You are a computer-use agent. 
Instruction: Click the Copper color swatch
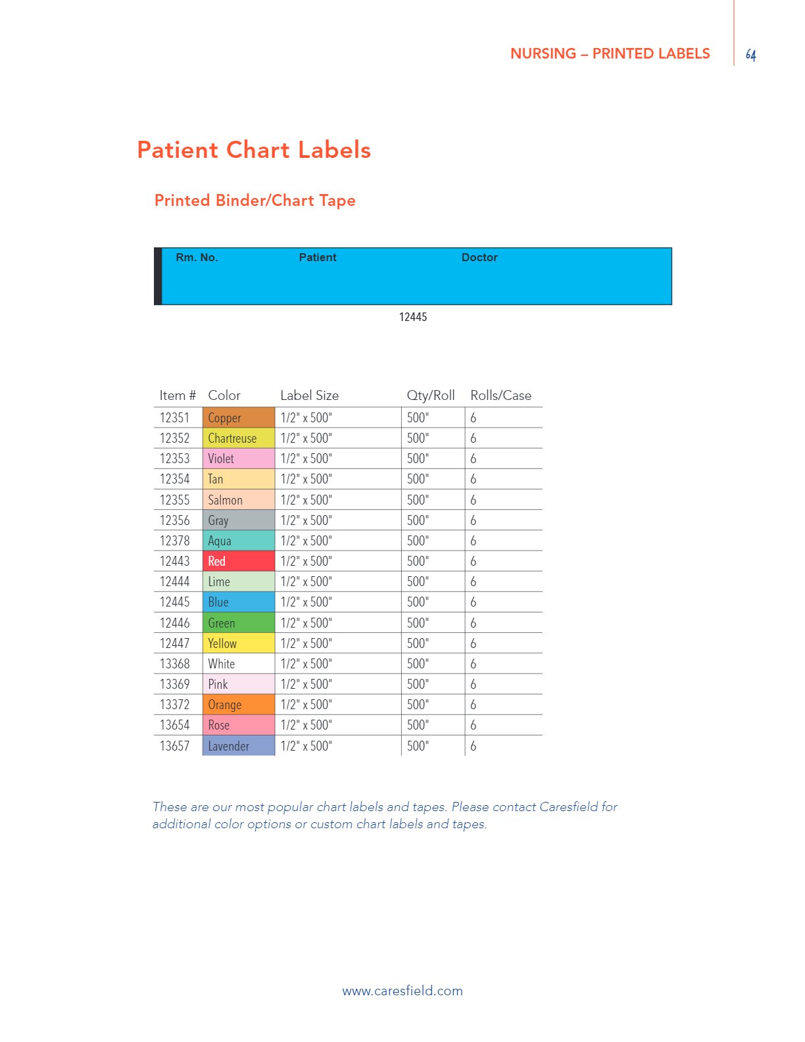pos(238,418)
